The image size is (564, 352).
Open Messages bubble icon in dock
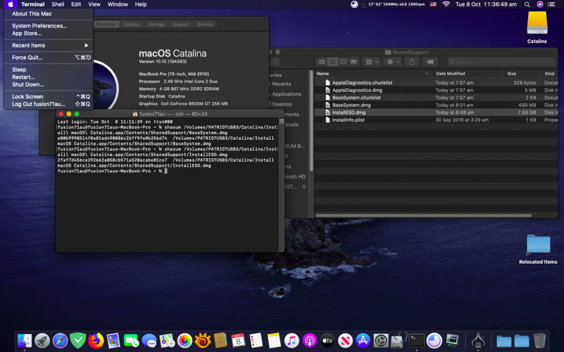[x=149, y=340]
